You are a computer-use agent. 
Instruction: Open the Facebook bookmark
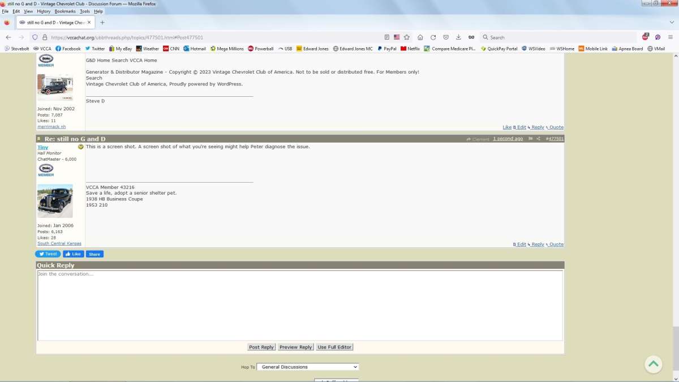[68, 49]
